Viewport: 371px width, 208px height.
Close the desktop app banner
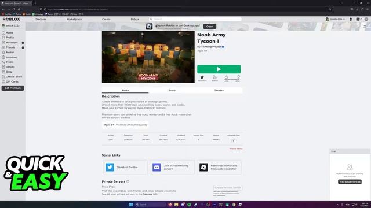point(365,27)
